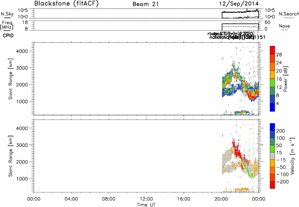Click the '60' tick on the Nave axis
299x207 pixels.
(x=268, y=22)
